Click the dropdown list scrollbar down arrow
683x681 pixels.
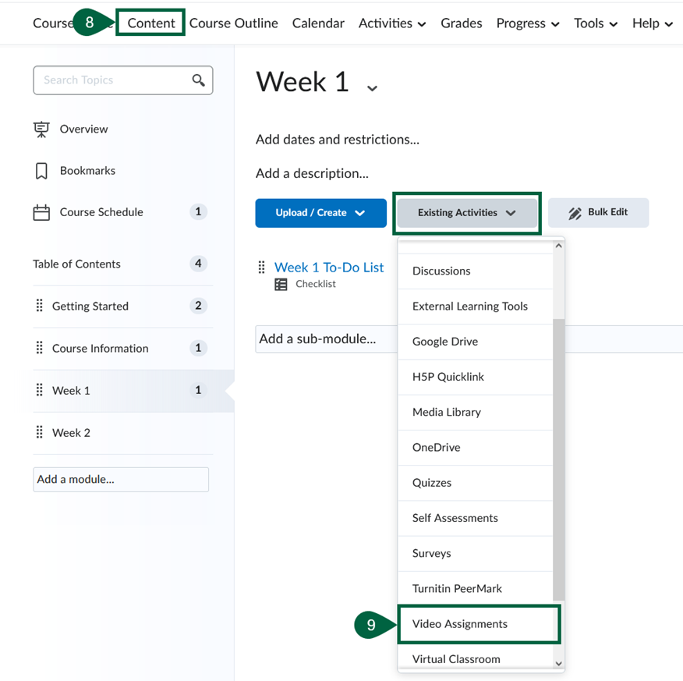click(558, 663)
